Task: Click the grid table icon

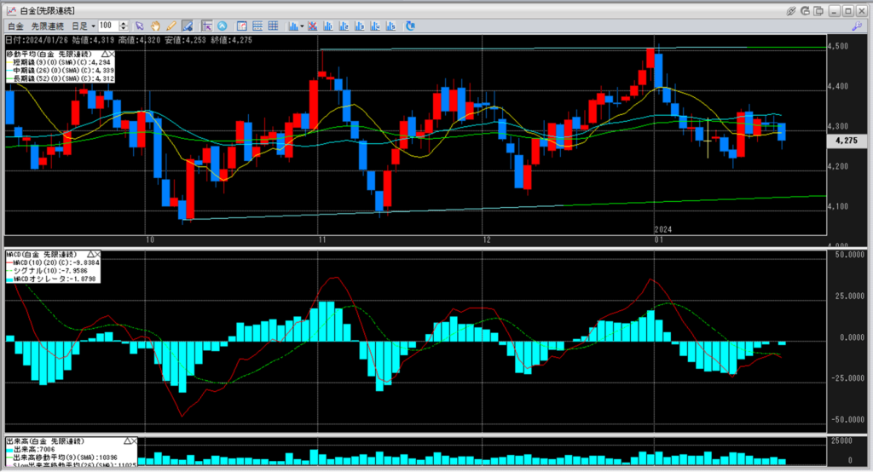Action: tap(273, 26)
